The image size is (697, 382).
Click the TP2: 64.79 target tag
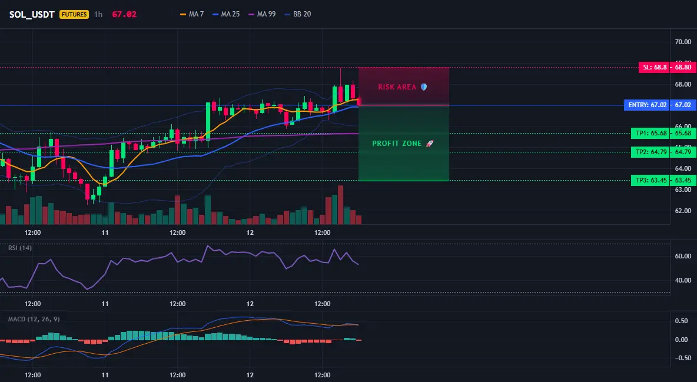[651, 152]
